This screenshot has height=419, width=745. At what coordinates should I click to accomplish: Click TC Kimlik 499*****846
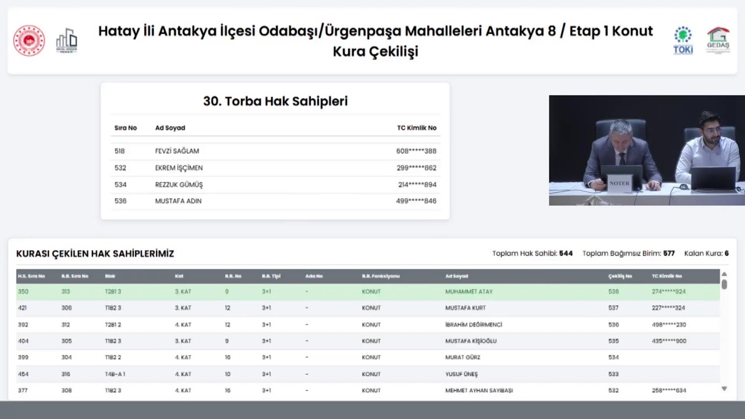coord(416,201)
